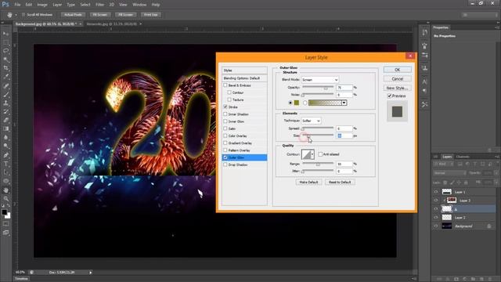Select the Spot Healing Brush tool
This screenshot has width=501, height=282.
5,85
